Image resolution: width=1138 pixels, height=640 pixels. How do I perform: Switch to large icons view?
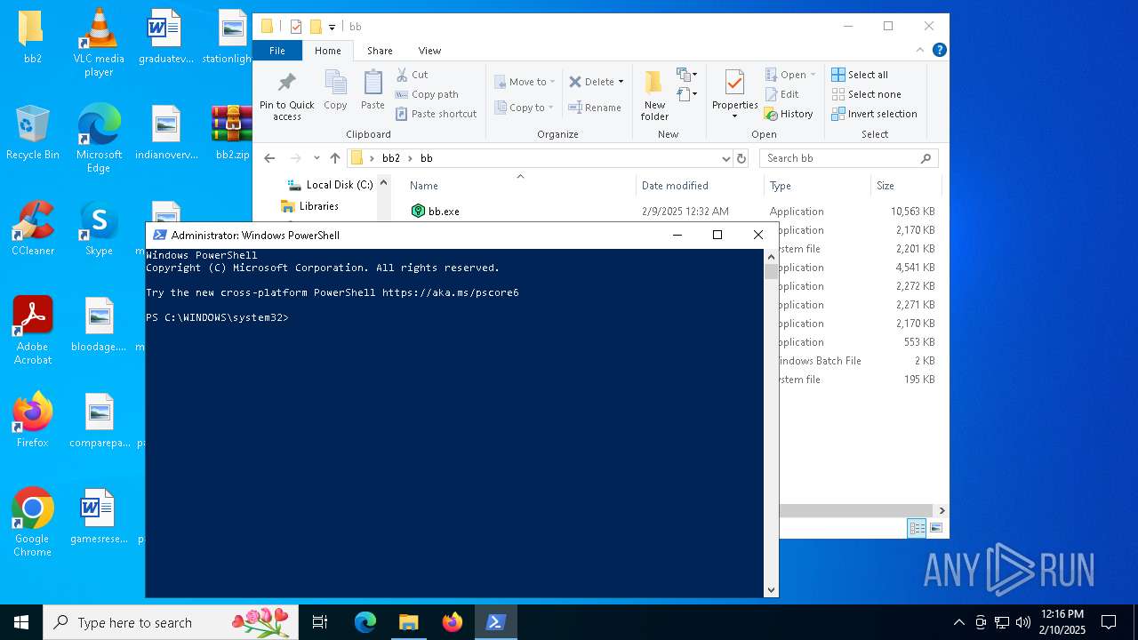pos(936,528)
